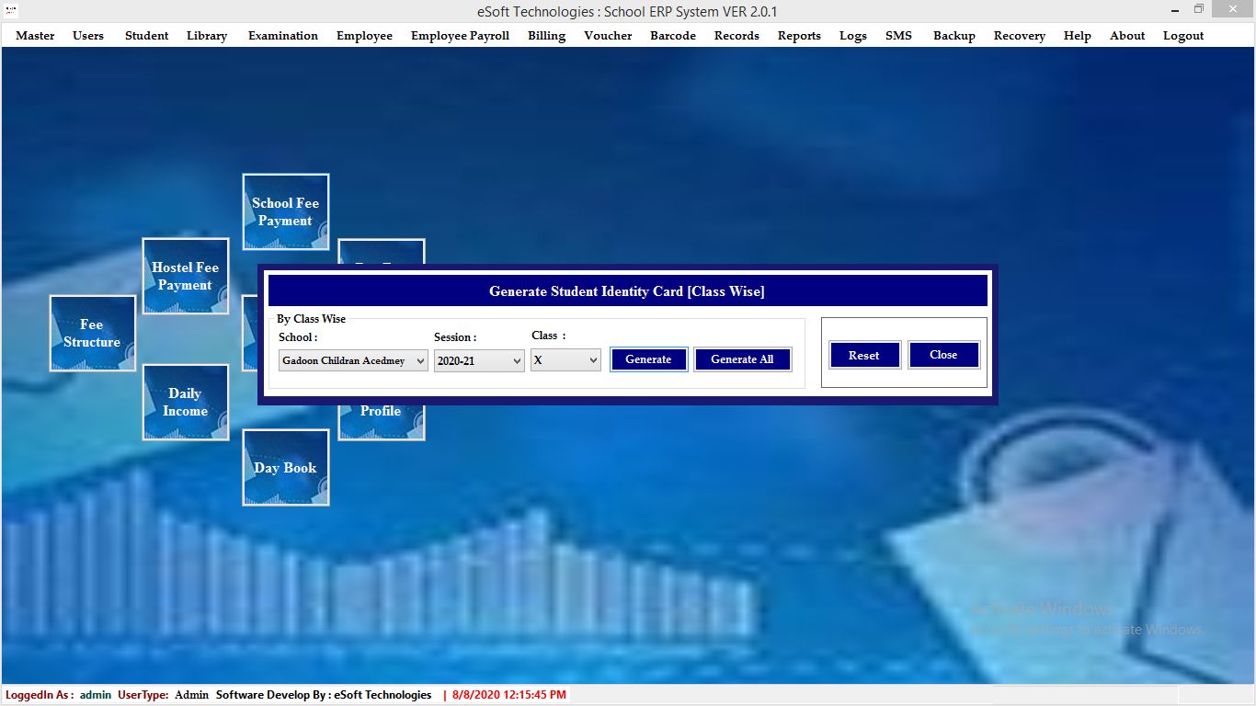The width and height of the screenshot is (1256, 706).
Task: Expand the Session dropdown showing 2020-21
Action: [x=479, y=360]
